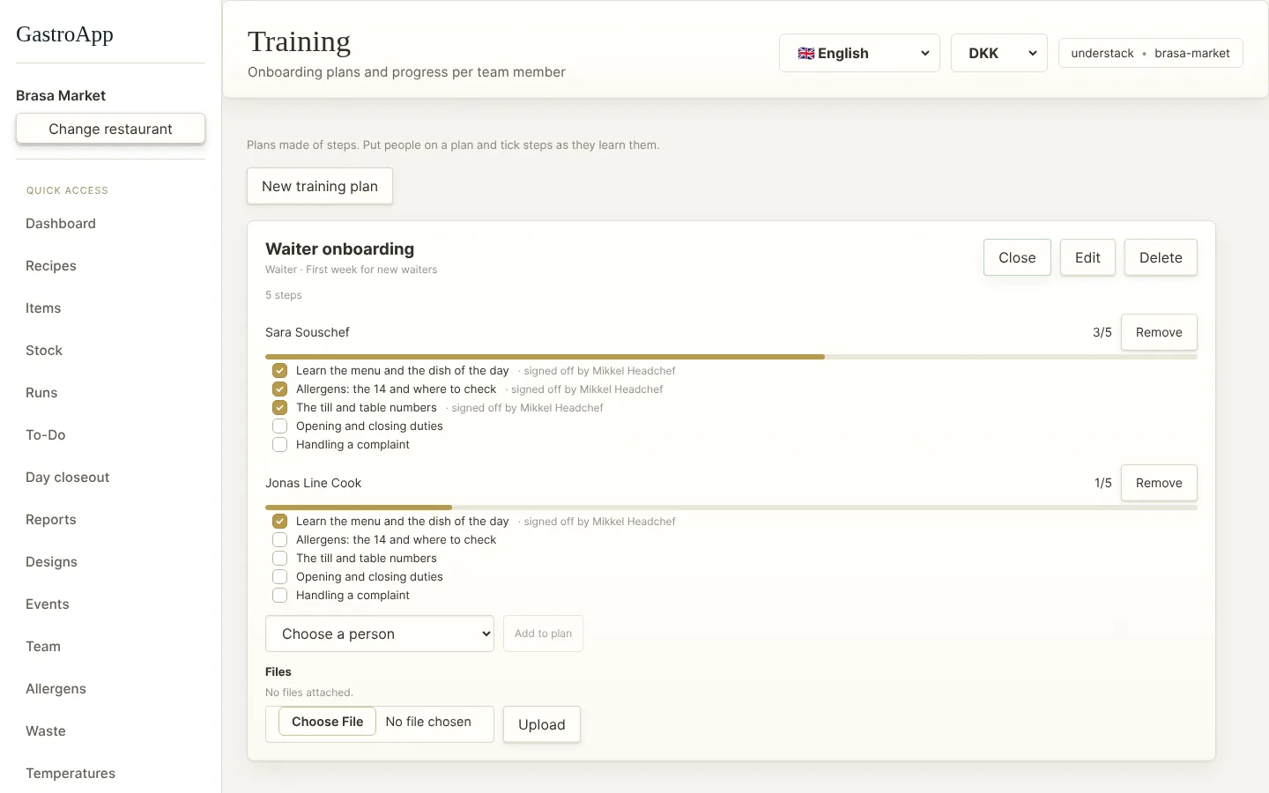Navigate to Team in the sidebar
Screen dimensions: 1269x793
pos(43,647)
